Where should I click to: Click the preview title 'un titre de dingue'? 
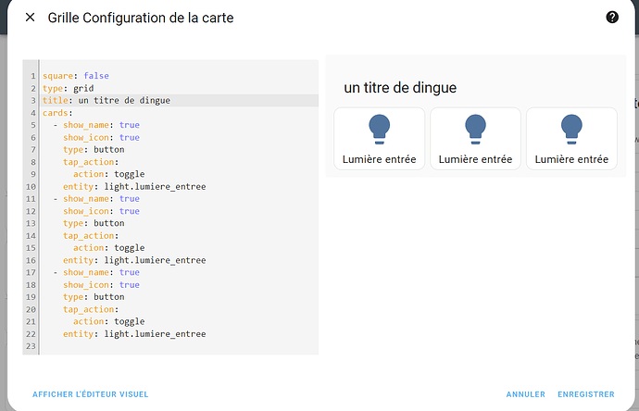(x=401, y=88)
